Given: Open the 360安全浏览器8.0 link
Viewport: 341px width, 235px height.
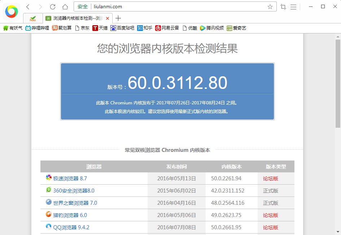Looking at the screenshot, I should pyautogui.click(x=74, y=191).
